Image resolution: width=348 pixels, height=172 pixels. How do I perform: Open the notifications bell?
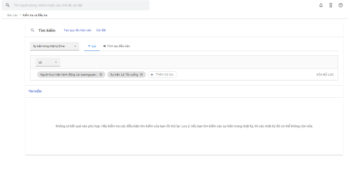[x=321, y=5]
